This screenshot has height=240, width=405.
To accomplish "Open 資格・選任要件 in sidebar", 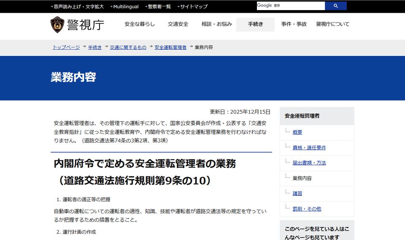I will click(309, 148).
